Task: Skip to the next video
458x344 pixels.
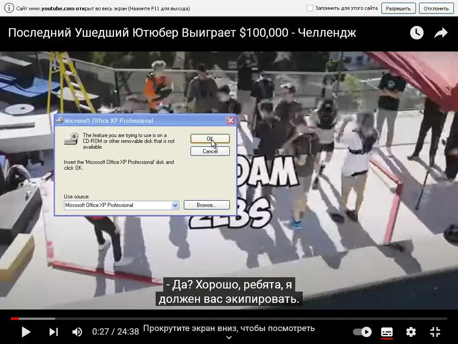Action: coord(54,332)
